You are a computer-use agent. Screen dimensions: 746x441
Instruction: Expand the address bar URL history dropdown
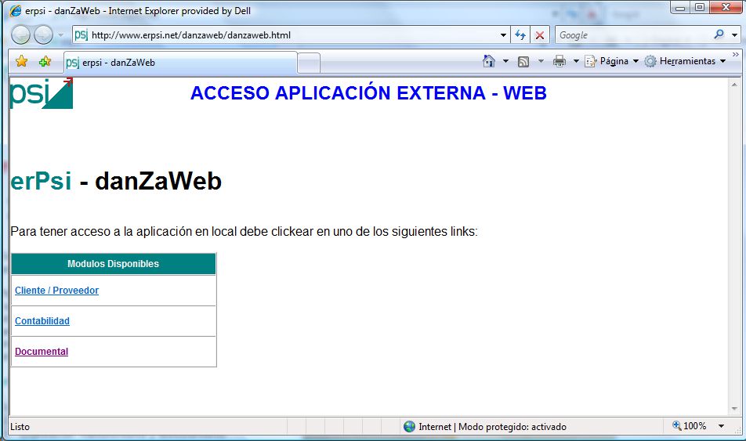(503, 35)
